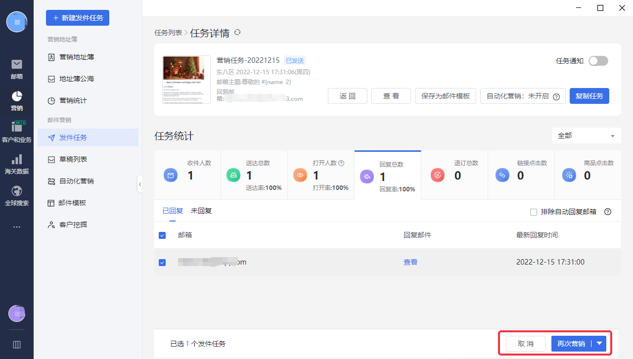Click the 海关数据 bar chart icon

tap(17, 159)
